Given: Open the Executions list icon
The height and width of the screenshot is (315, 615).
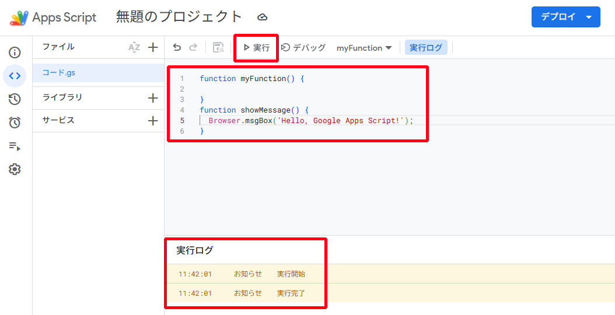Looking at the screenshot, I should click(15, 146).
